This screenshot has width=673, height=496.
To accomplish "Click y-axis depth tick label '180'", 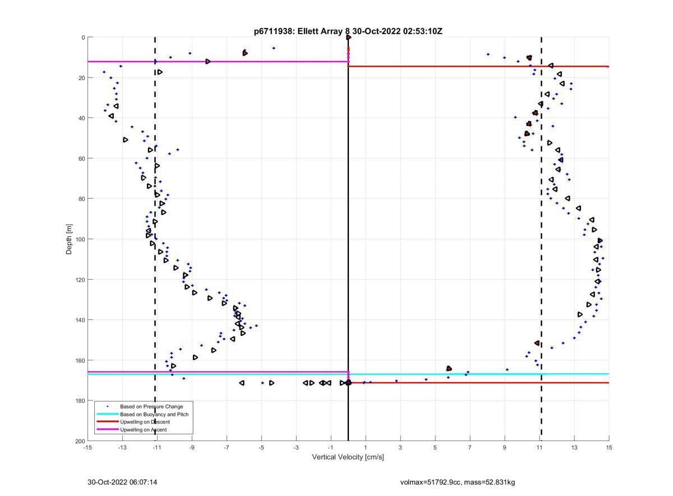I will point(80,401).
